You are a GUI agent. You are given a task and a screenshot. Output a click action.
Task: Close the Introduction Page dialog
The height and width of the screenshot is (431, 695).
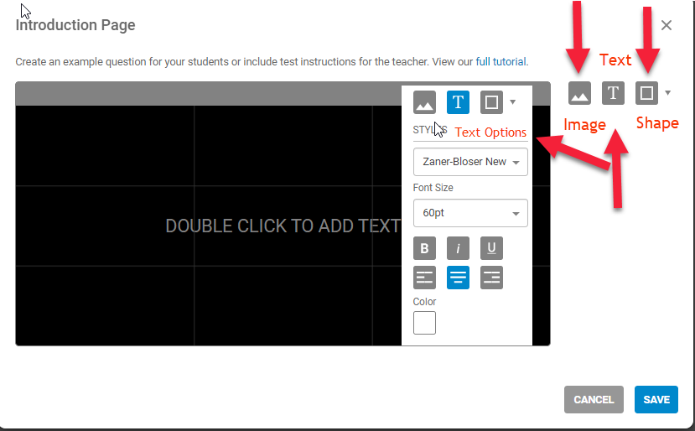pyautogui.click(x=666, y=25)
